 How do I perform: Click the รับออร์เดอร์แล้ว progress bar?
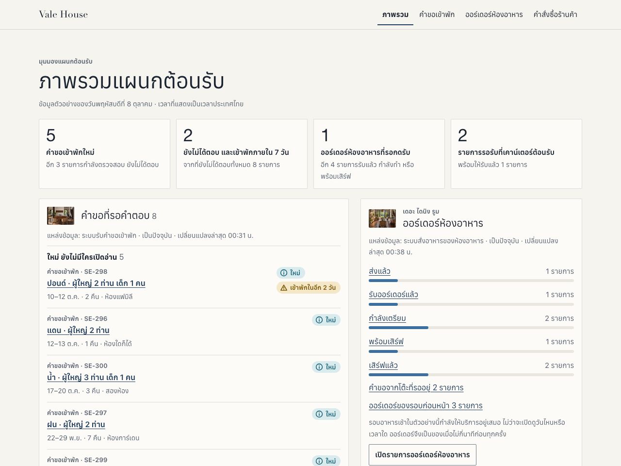471,304
